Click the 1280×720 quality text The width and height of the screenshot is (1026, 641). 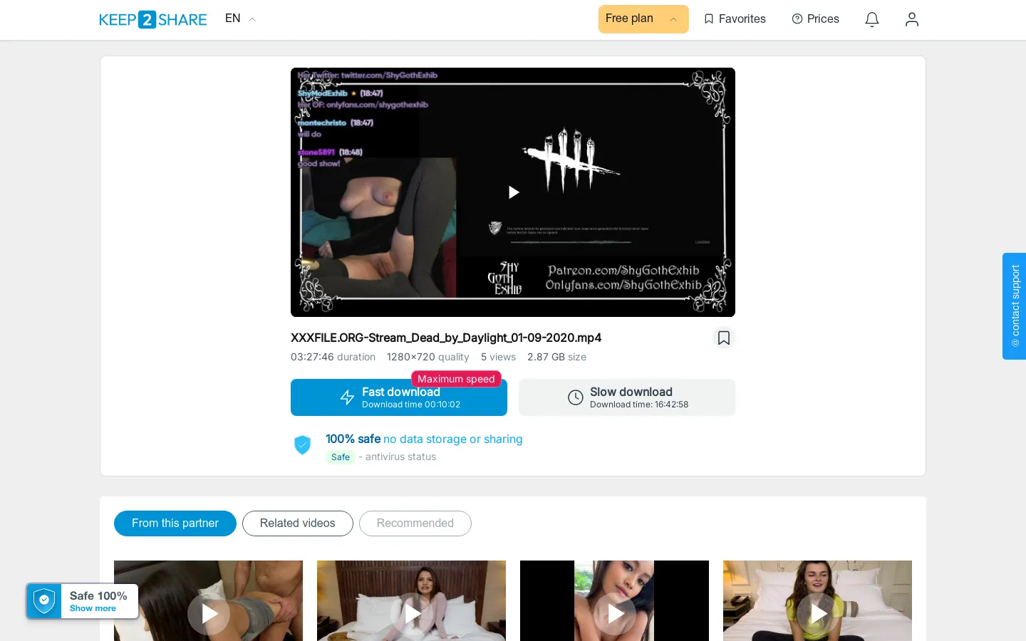click(427, 357)
